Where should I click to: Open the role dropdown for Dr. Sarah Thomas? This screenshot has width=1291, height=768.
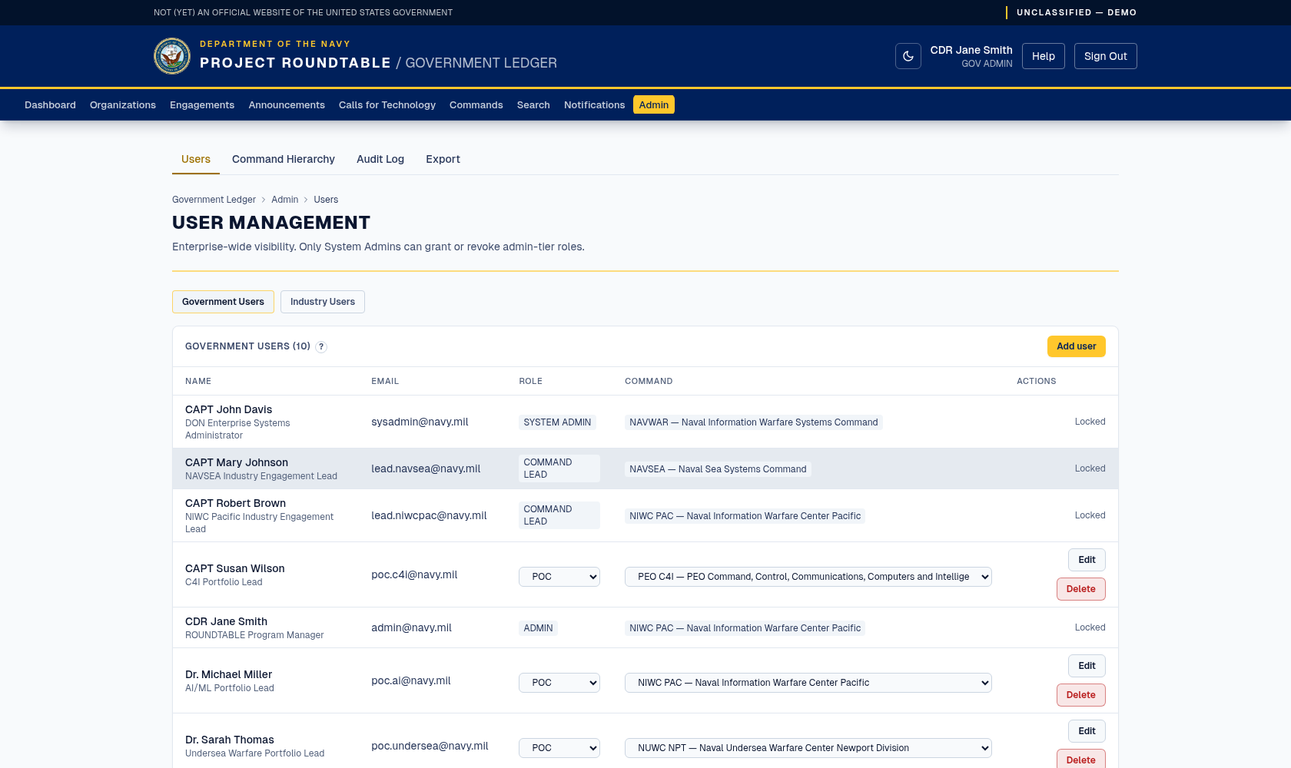(x=559, y=748)
